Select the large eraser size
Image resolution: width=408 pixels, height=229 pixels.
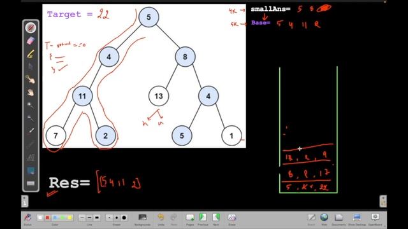tap(124, 218)
